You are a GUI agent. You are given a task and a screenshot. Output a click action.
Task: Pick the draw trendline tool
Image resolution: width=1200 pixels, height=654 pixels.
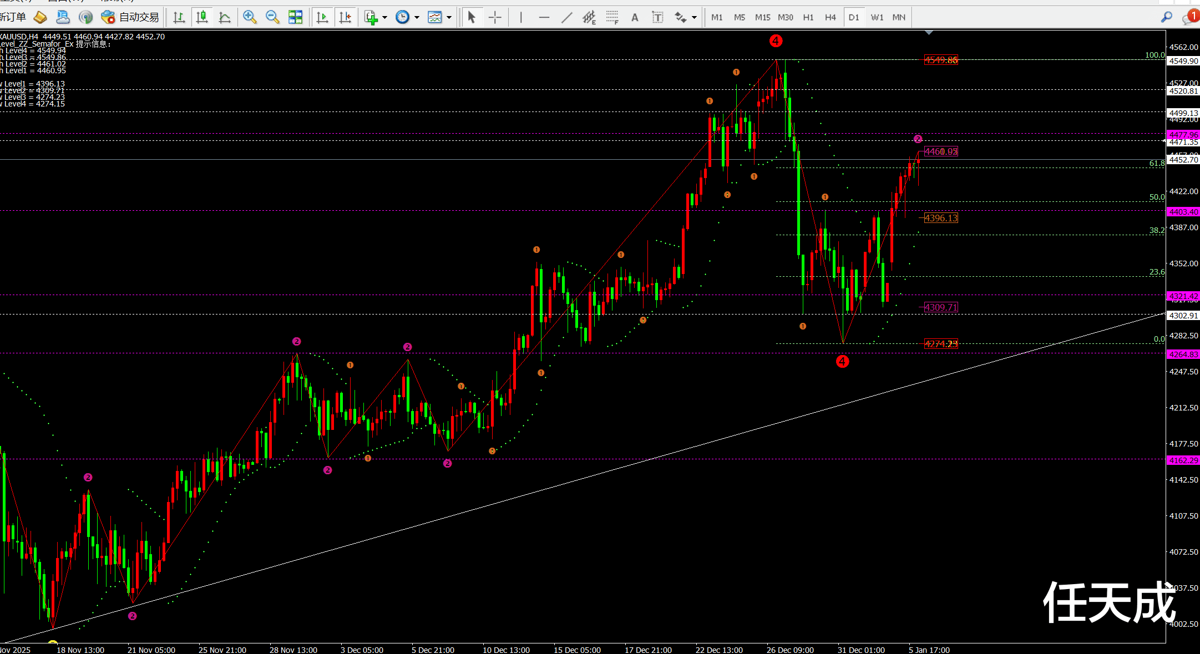click(x=566, y=18)
